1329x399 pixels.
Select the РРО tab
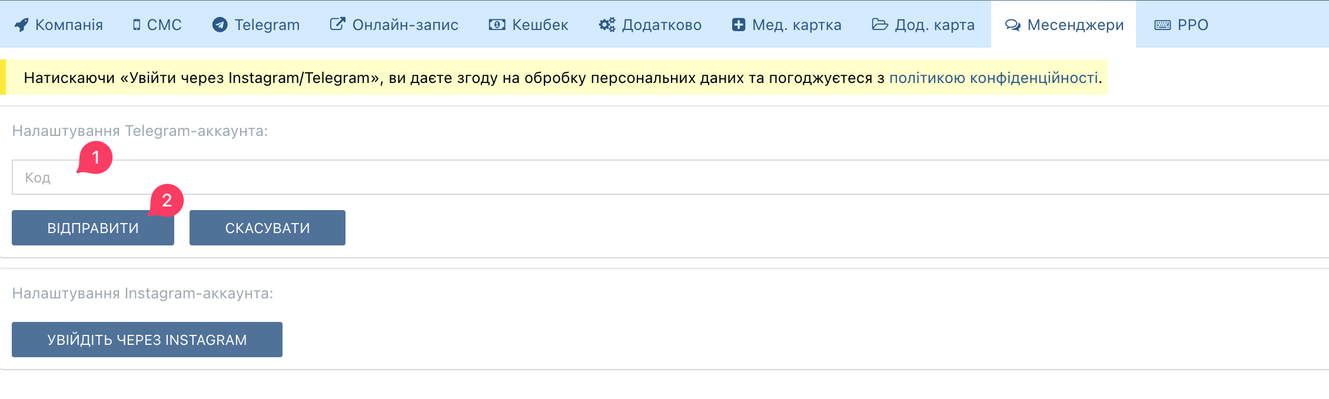pos(1192,25)
